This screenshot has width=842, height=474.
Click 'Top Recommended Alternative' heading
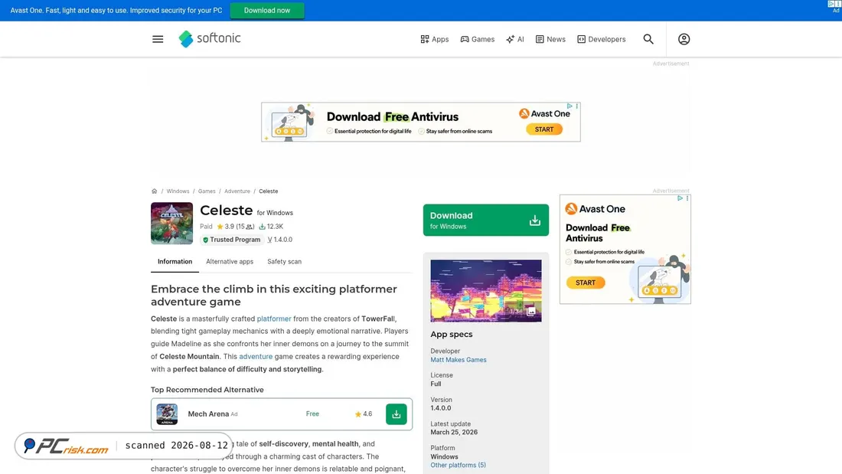tap(207, 390)
